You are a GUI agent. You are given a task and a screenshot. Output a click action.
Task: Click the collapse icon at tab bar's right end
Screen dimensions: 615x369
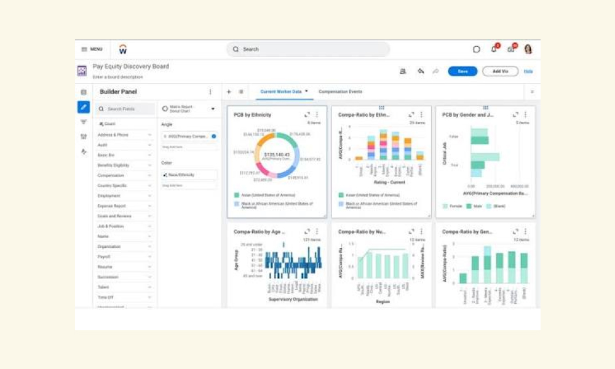(x=532, y=92)
